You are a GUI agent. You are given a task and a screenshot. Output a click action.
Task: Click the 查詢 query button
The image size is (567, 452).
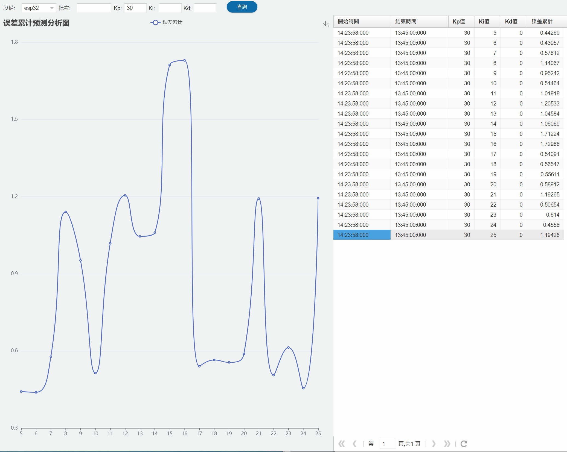(242, 7)
